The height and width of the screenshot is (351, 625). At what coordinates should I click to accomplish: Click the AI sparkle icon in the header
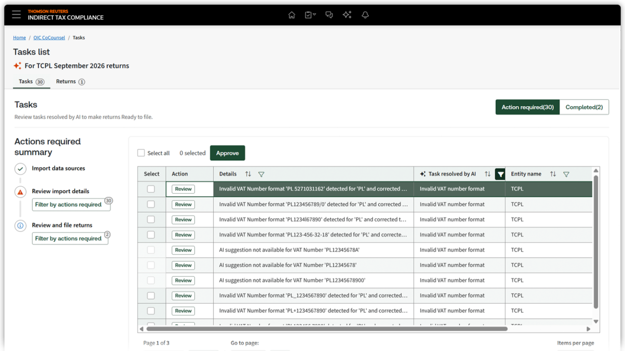[x=347, y=15]
